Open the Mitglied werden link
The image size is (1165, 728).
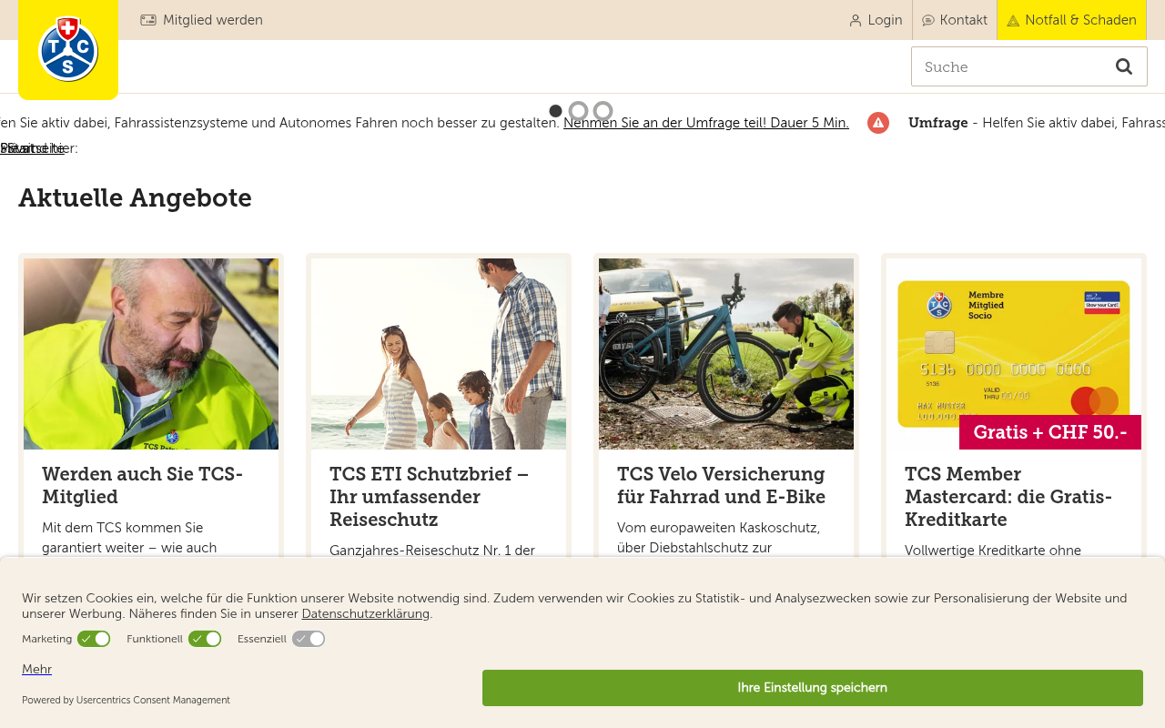[x=201, y=20]
